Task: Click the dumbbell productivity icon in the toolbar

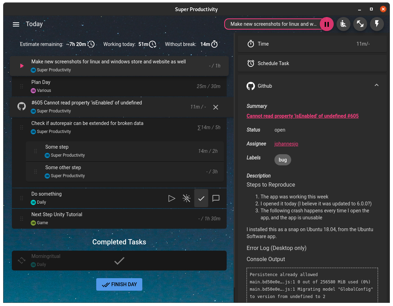Action: pyautogui.click(x=360, y=24)
